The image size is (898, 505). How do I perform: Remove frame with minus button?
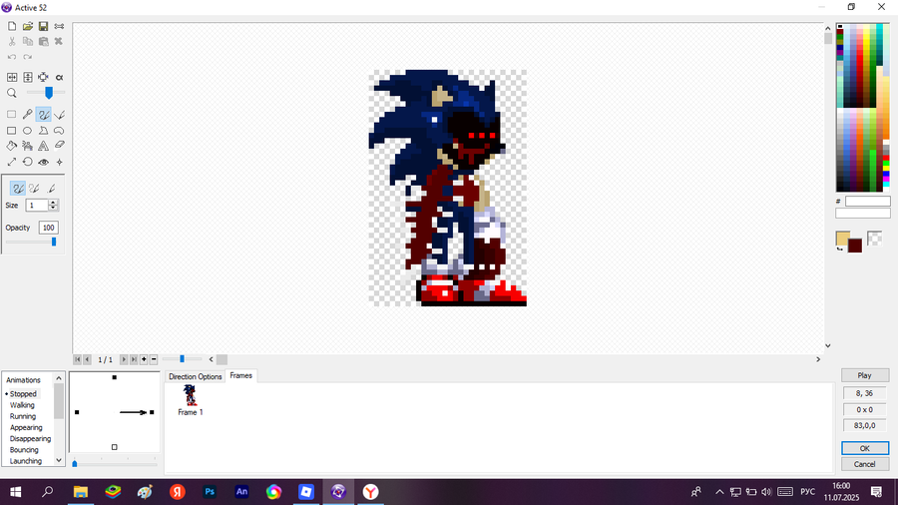tap(154, 359)
